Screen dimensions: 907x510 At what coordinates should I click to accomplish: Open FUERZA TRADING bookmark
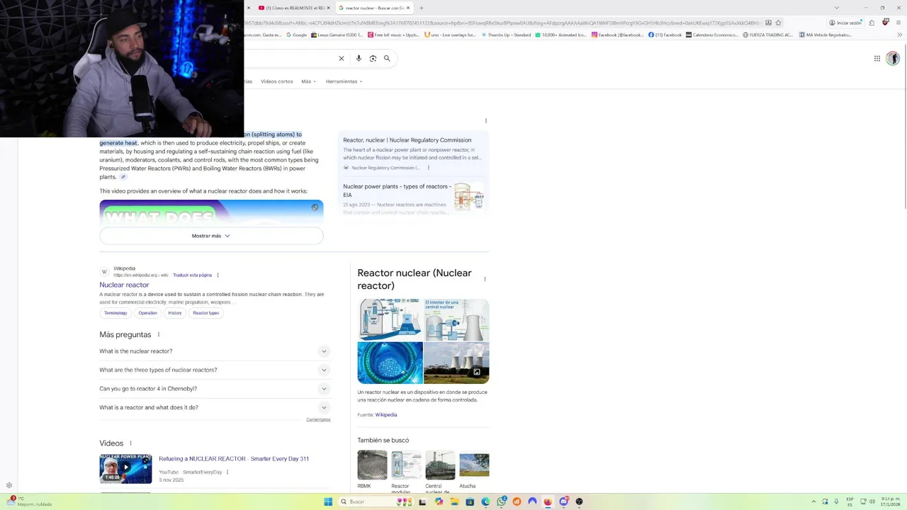point(768,35)
